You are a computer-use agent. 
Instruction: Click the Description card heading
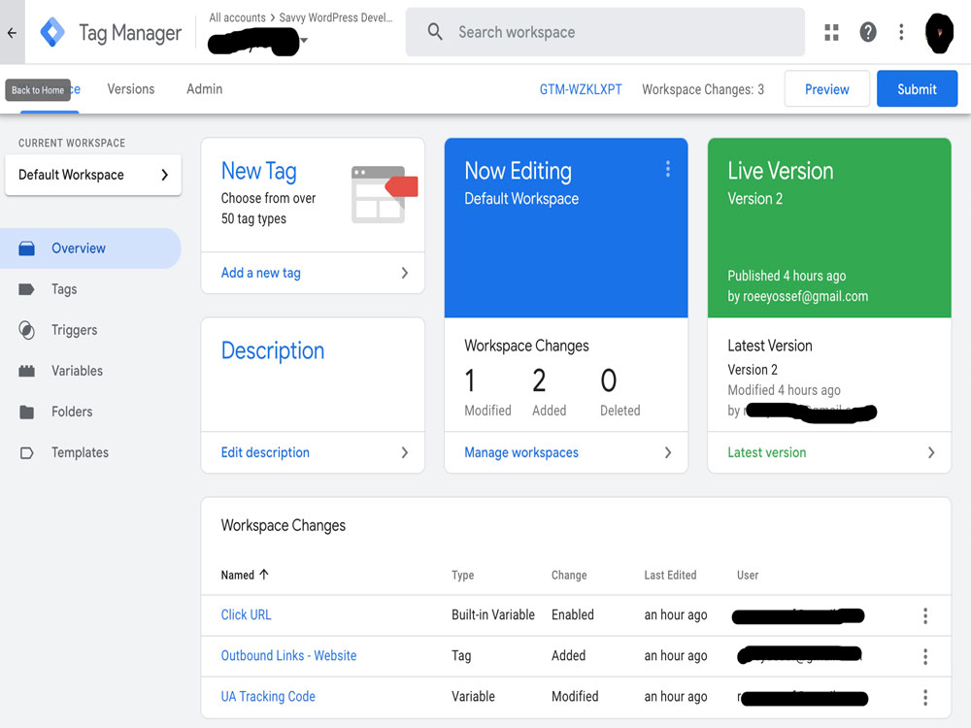point(273,350)
